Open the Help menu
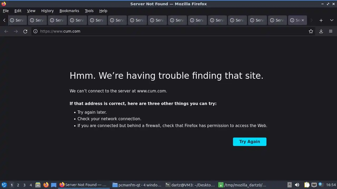337x189 pixels. pyautogui.click(x=103, y=11)
